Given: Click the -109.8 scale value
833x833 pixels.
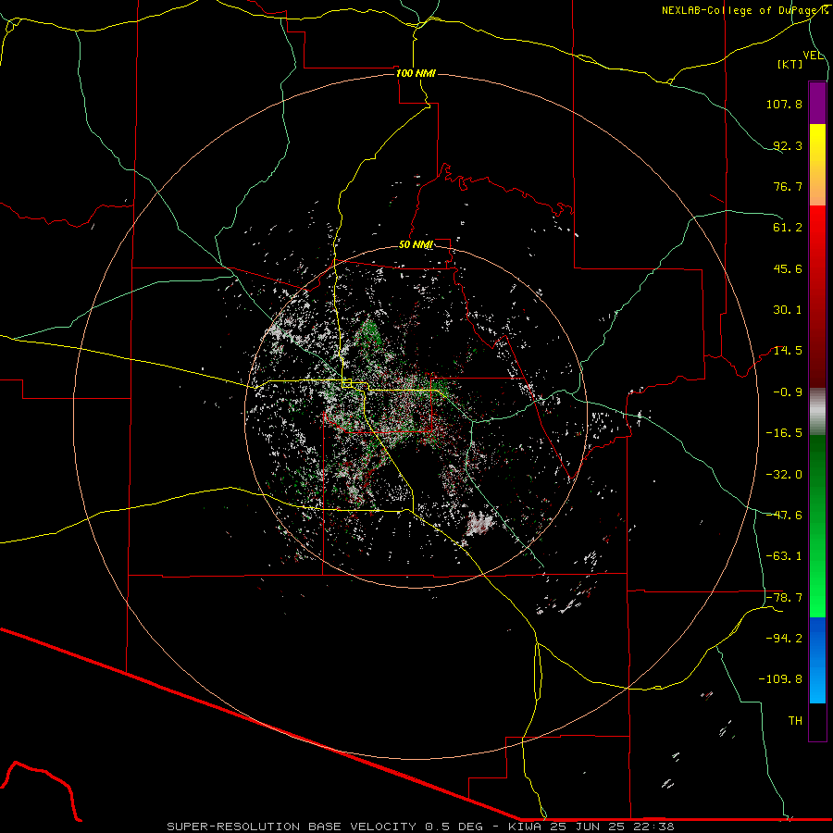Looking at the screenshot, I should (x=780, y=679).
